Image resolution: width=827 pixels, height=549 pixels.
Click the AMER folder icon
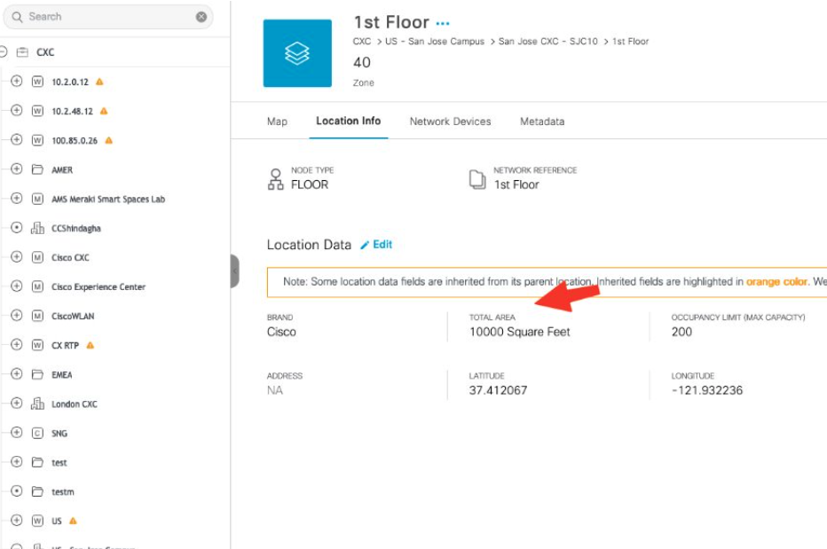(37, 169)
